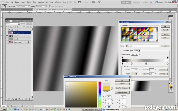The image size is (178, 111).
Task: Expand the Group 1 layer folder
Action: (9, 30)
